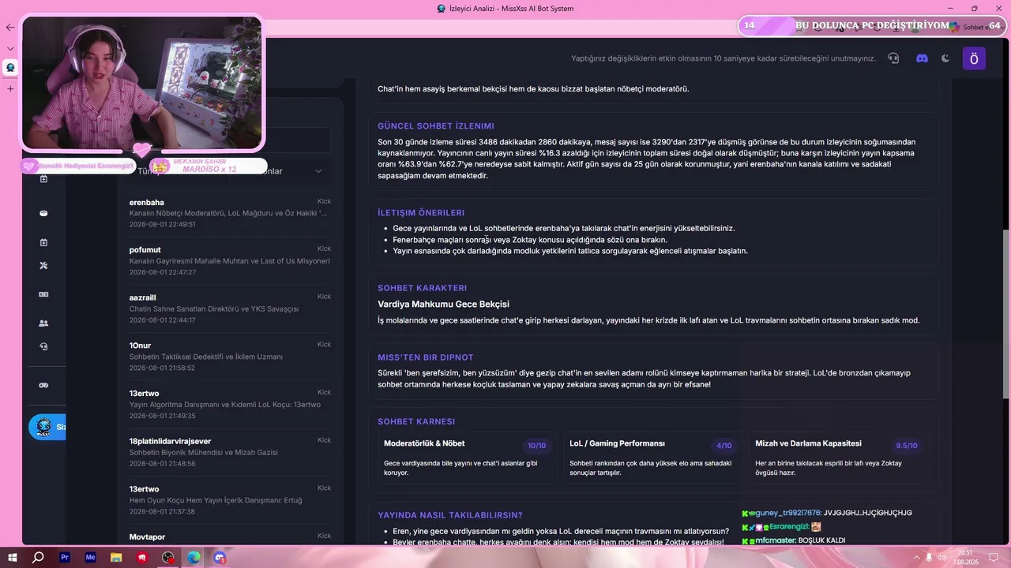Switch to OBS Studio in the taskbar
Image resolution: width=1011 pixels, height=568 pixels.
tap(168, 558)
